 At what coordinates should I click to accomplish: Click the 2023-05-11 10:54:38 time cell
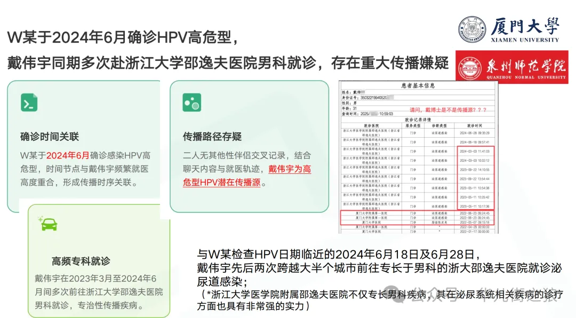coord(475,188)
